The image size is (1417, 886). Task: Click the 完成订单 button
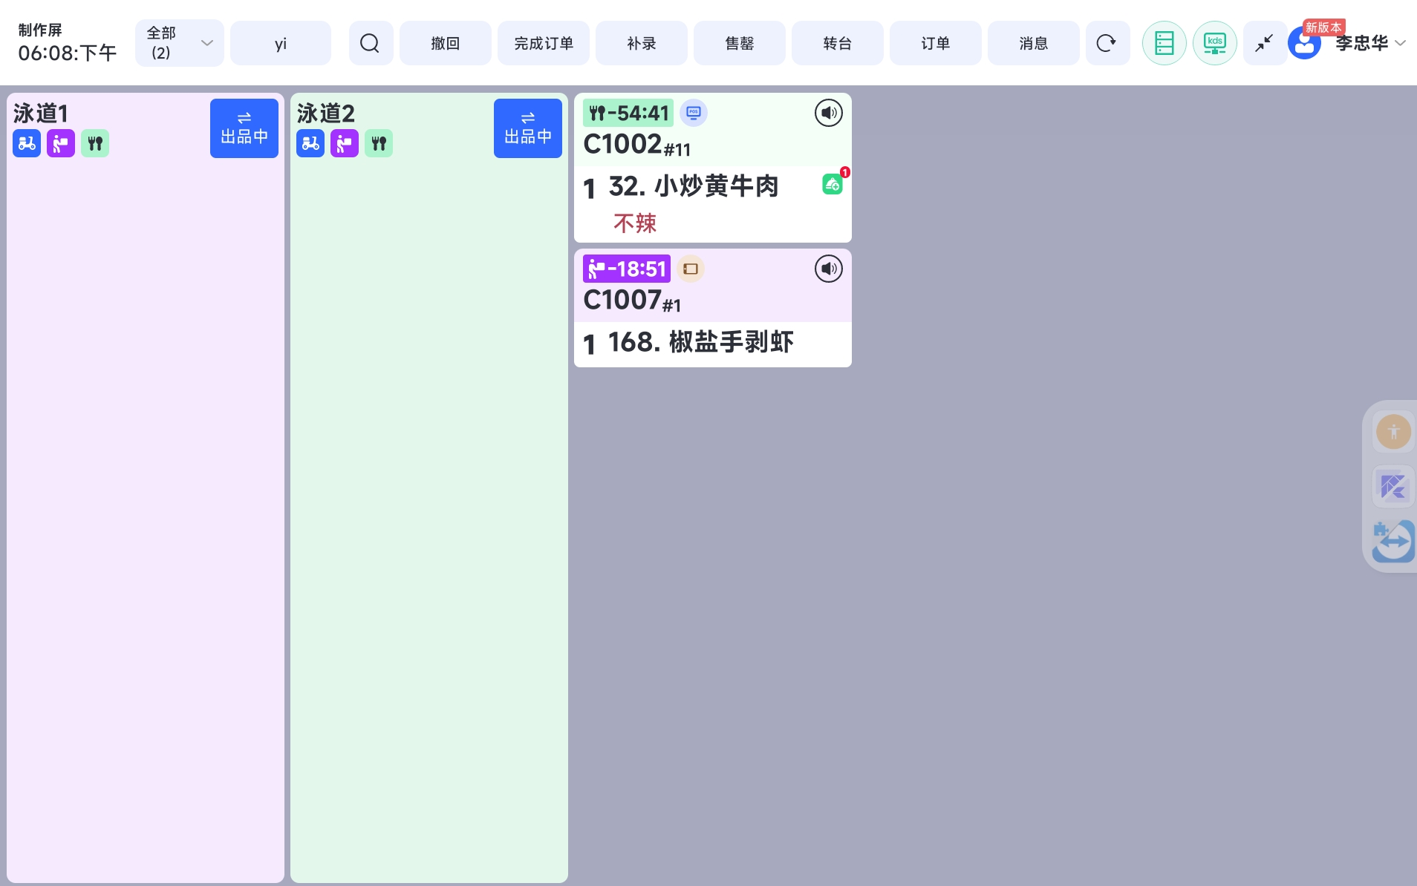click(x=544, y=43)
